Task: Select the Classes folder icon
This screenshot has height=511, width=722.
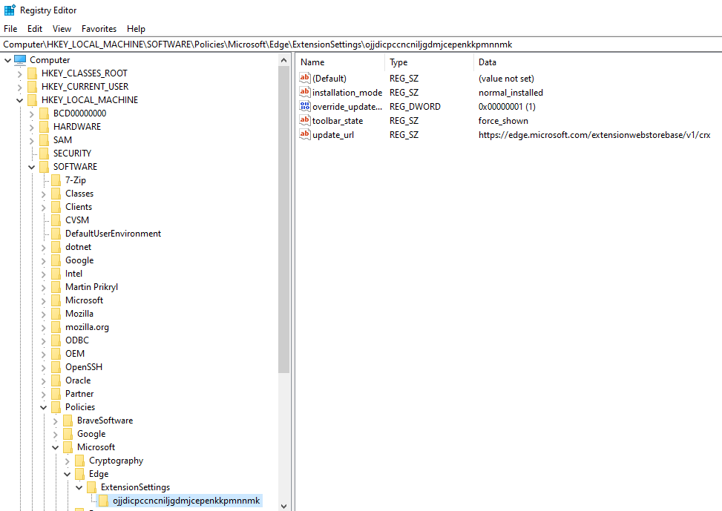Action: (56, 194)
